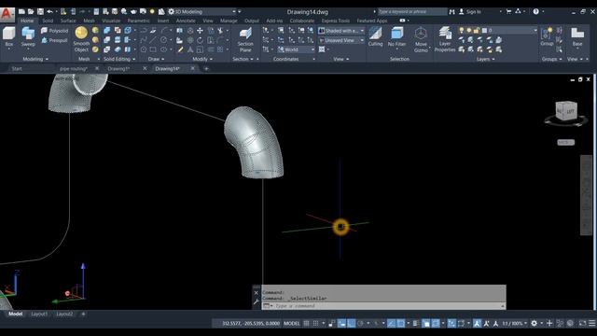Open the Autodesk App Store cart icon

pos(508,12)
